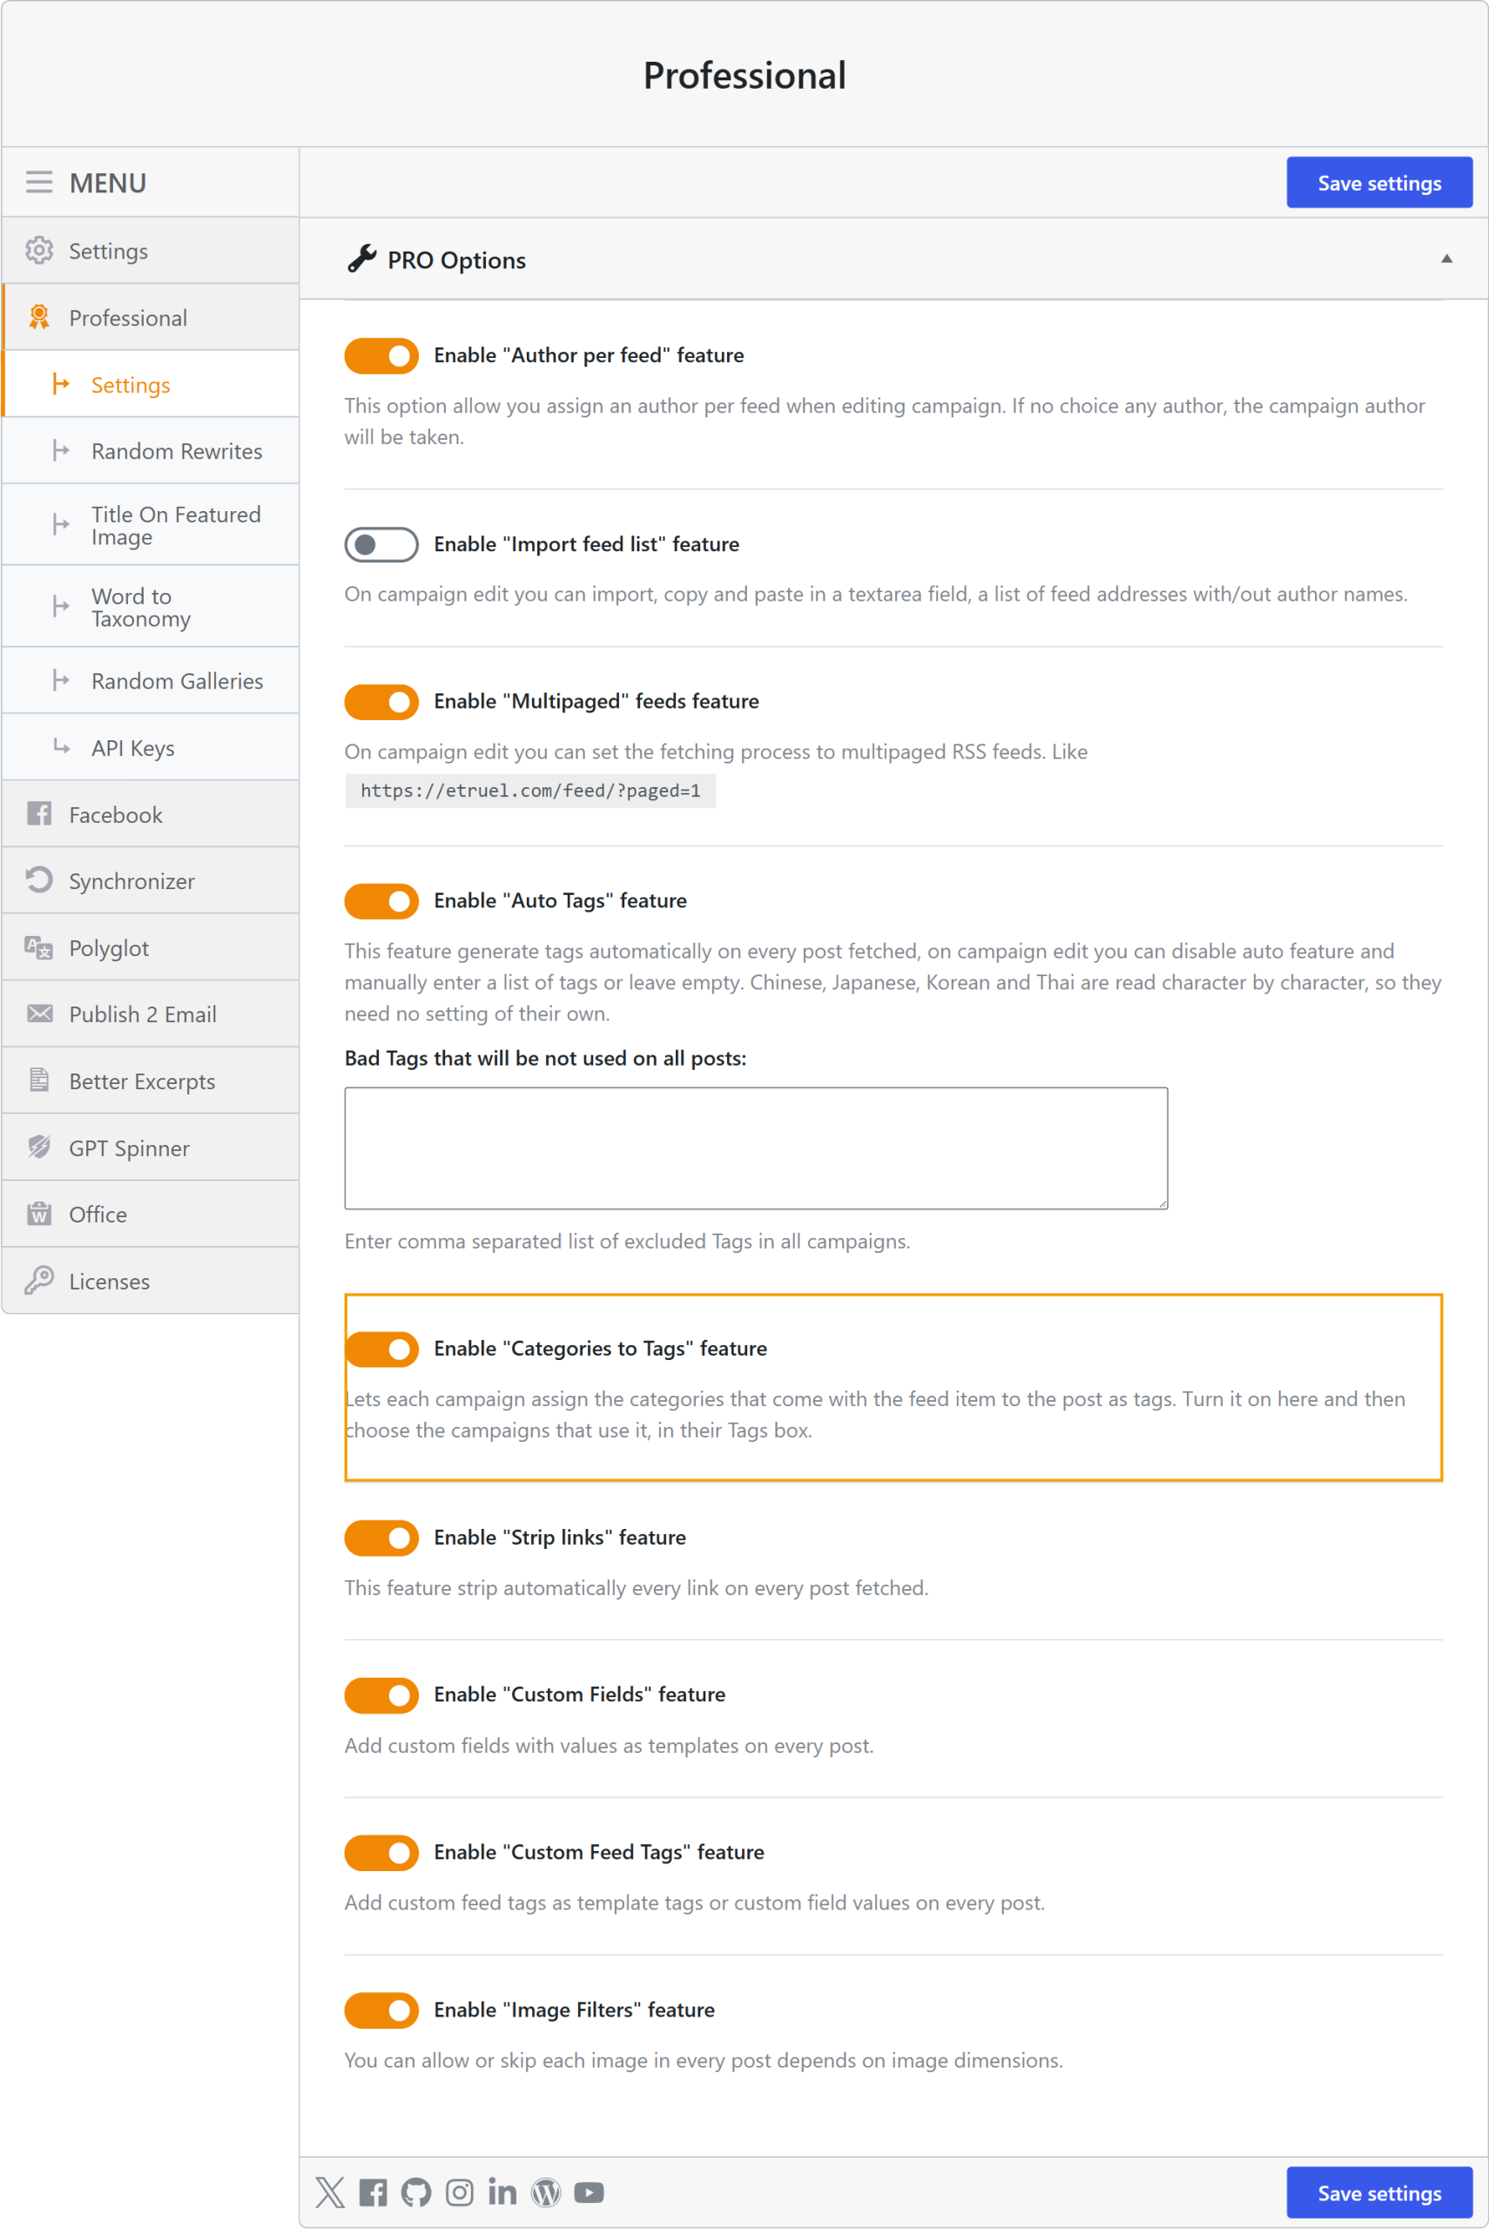This screenshot has height=2229, width=1489.
Task: Open the Random Galleries page
Action: coord(151,681)
